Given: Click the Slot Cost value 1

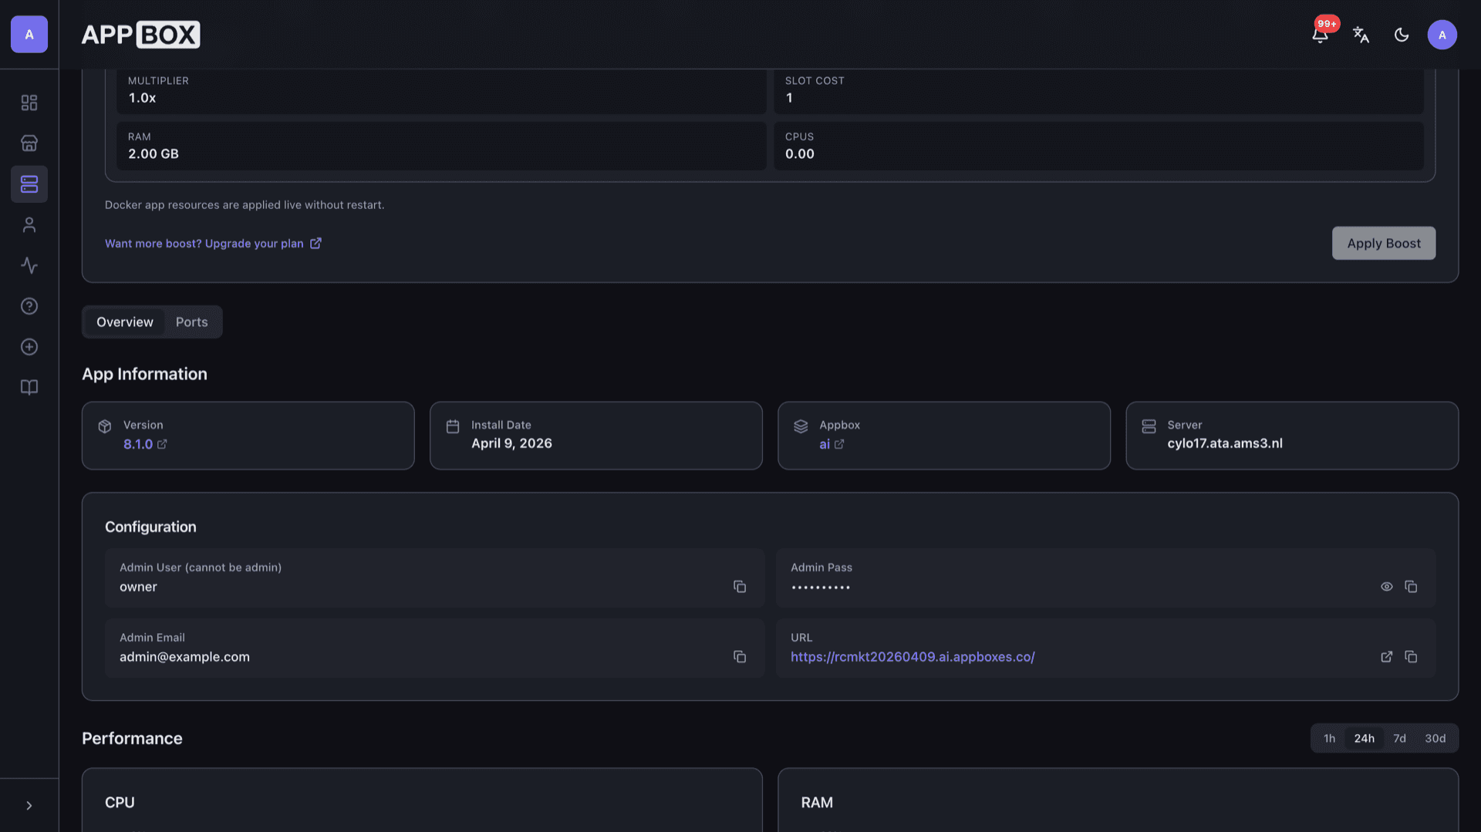Looking at the screenshot, I should point(789,98).
